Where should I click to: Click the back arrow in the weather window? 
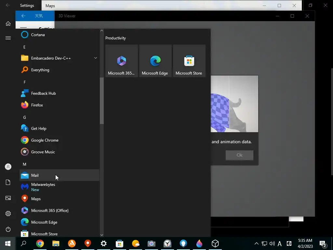click(23, 16)
